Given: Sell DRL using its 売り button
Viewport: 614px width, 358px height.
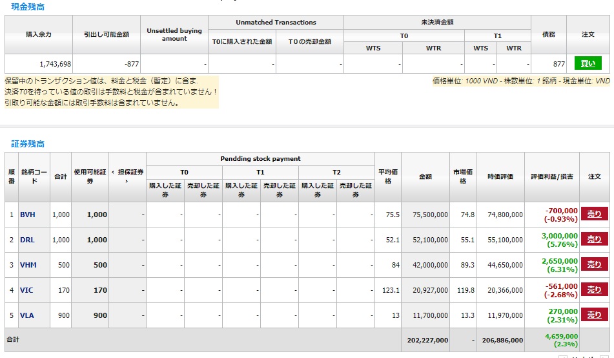Looking at the screenshot, I should pyautogui.click(x=594, y=239).
